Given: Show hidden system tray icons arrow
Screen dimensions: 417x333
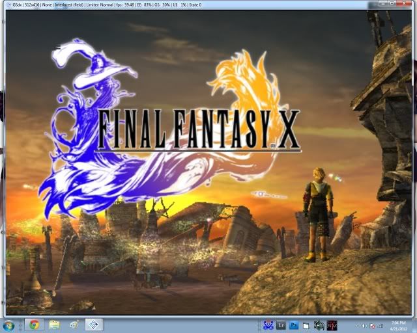Looking at the screenshot, I should click(356, 326).
